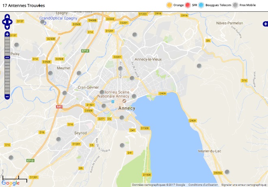Click the Bonlieu Scène Nationale Annecy place label
The image size is (268, 187).
[113, 94]
